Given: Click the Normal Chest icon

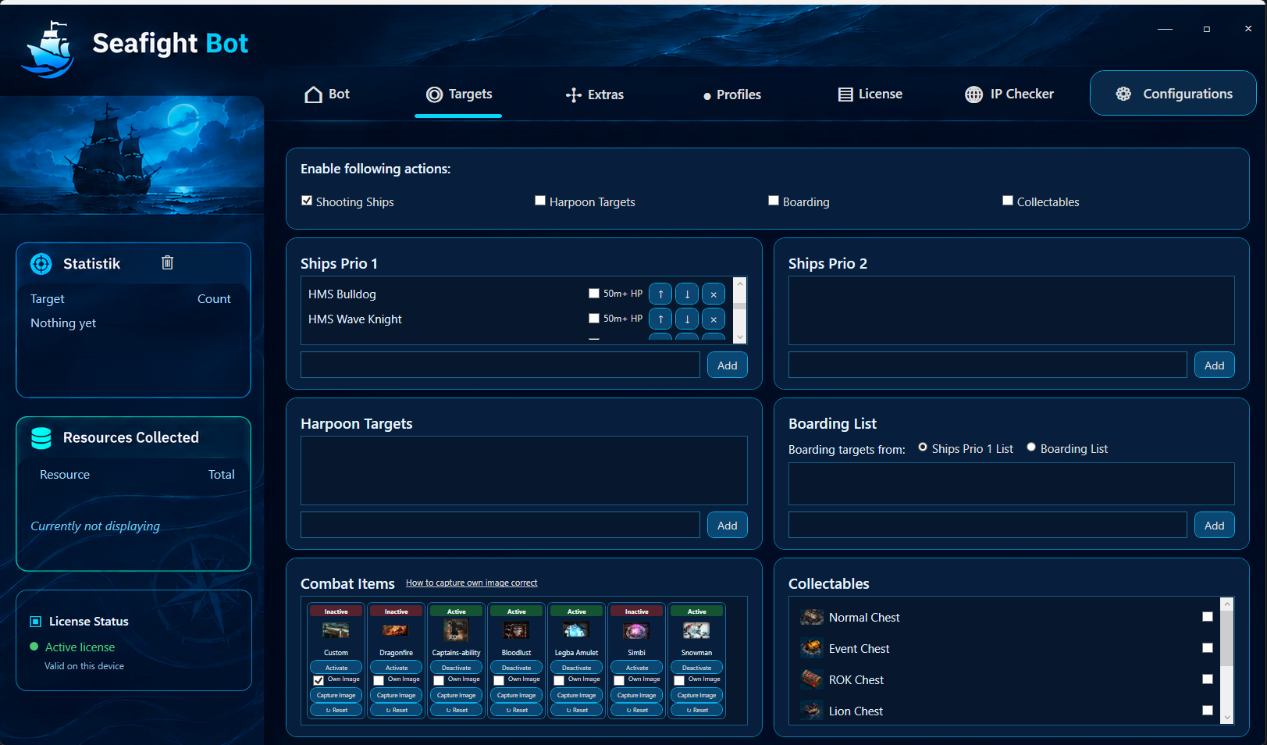Looking at the screenshot, I should click(812, 617).
